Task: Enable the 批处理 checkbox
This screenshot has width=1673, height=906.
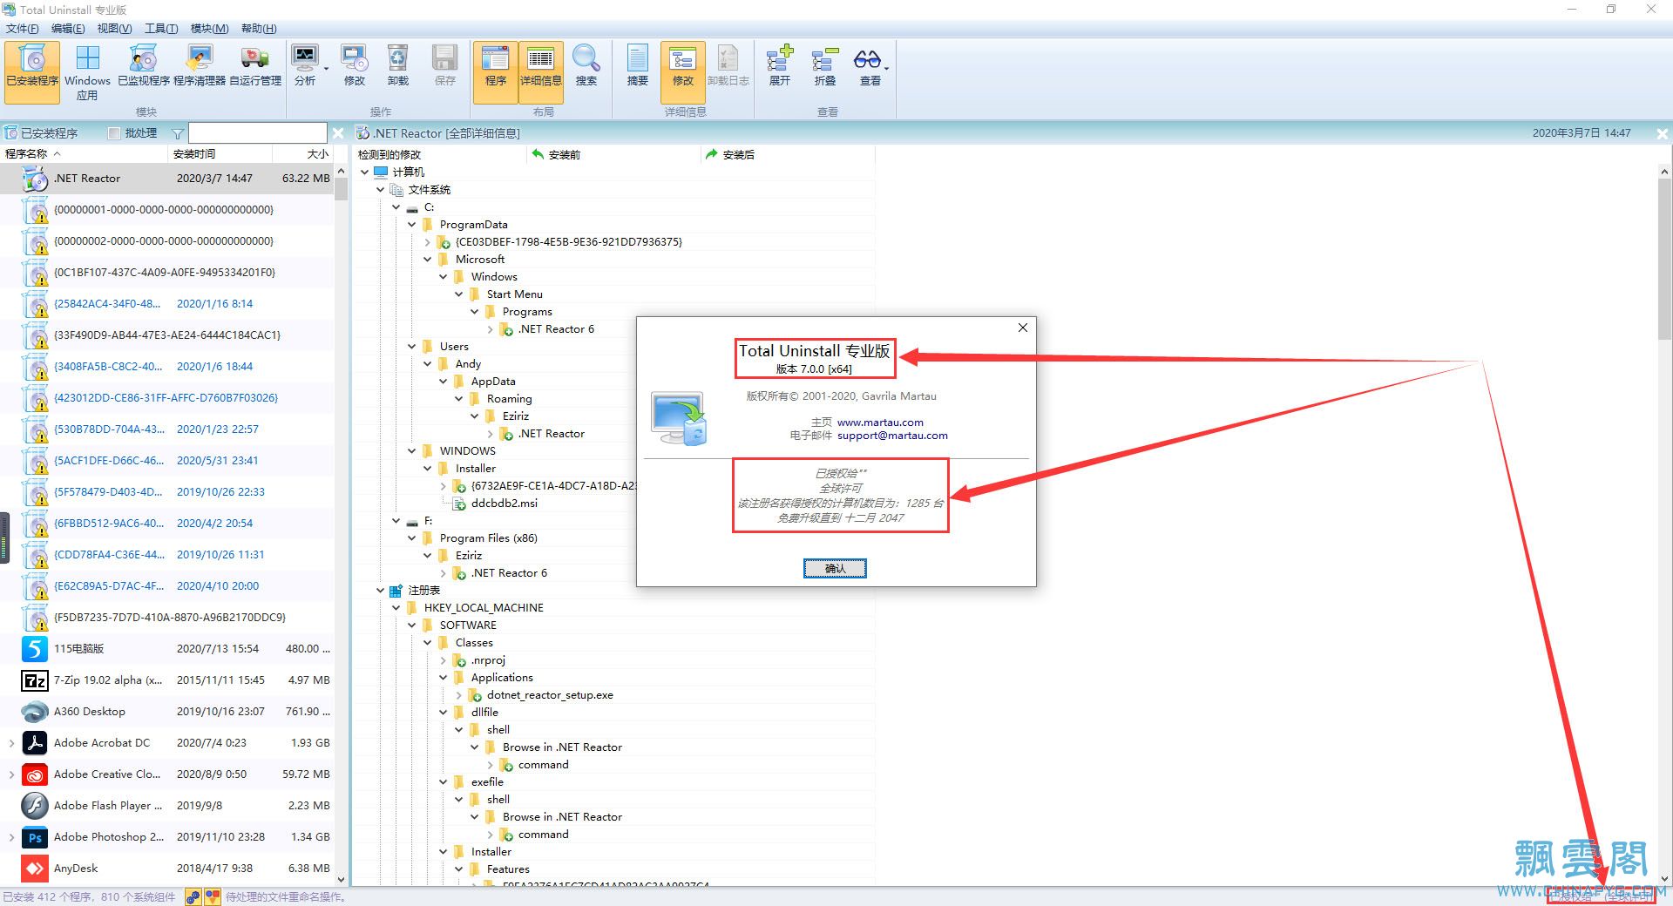Action: click(114, 133)
